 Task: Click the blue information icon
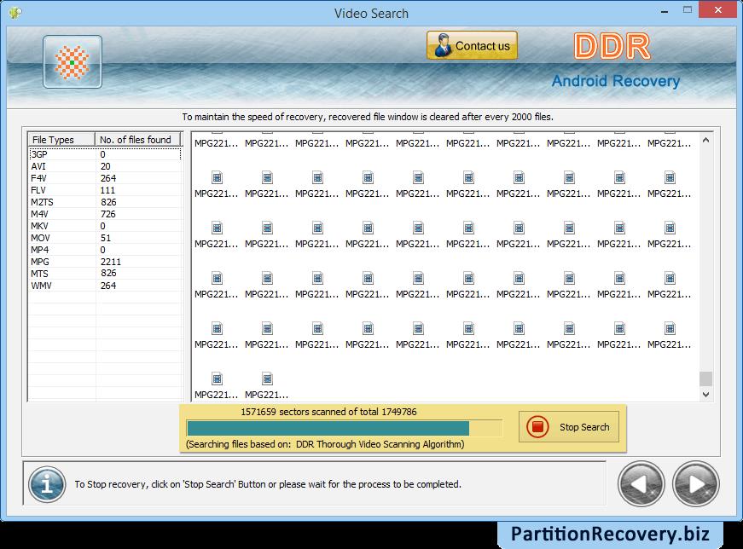point(47,484)
